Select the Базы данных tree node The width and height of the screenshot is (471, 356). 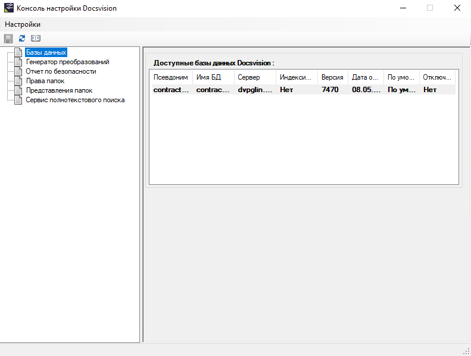pos(46,52)
